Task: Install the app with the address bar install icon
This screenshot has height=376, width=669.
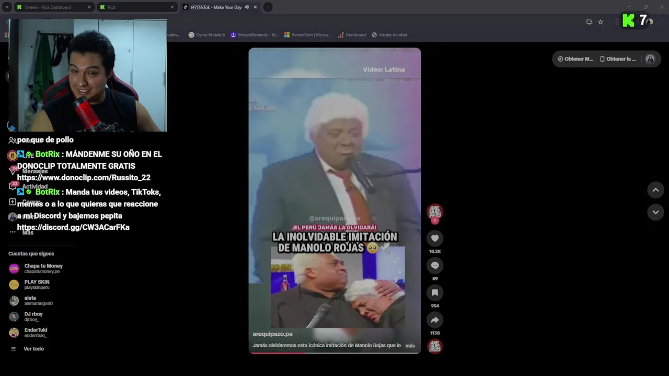Action: pos(589,22)
